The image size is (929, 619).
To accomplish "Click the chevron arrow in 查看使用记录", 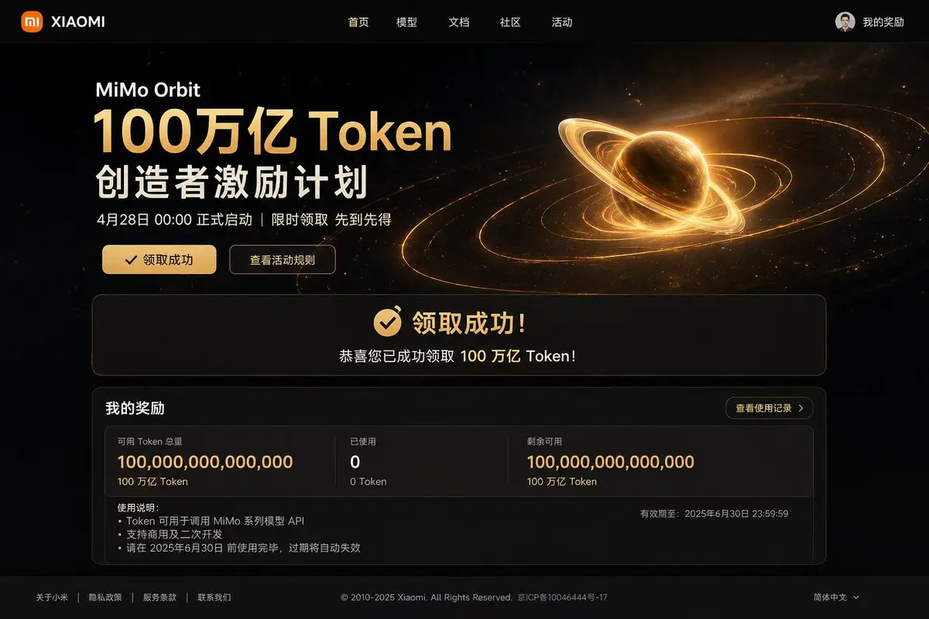I will [800, 408].
